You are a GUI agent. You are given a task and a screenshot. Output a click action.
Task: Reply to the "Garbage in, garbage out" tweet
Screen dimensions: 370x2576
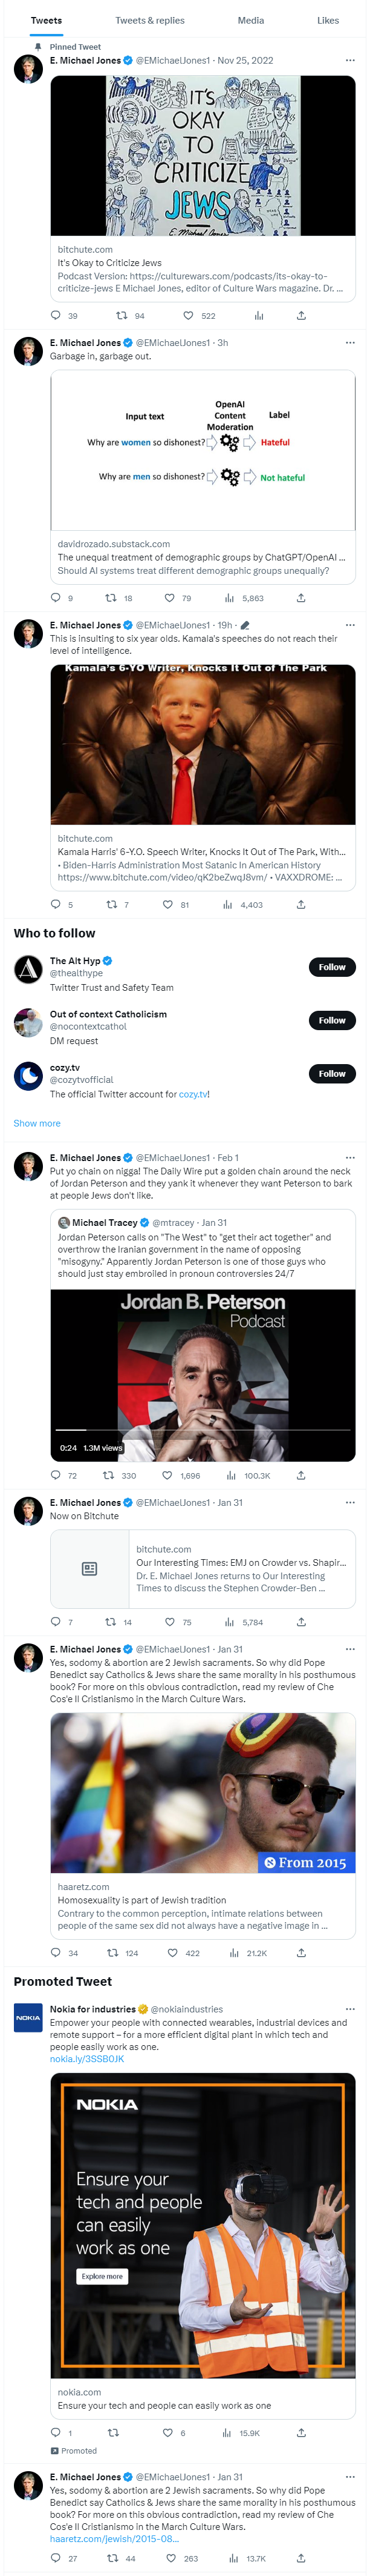tap(56, 598)
